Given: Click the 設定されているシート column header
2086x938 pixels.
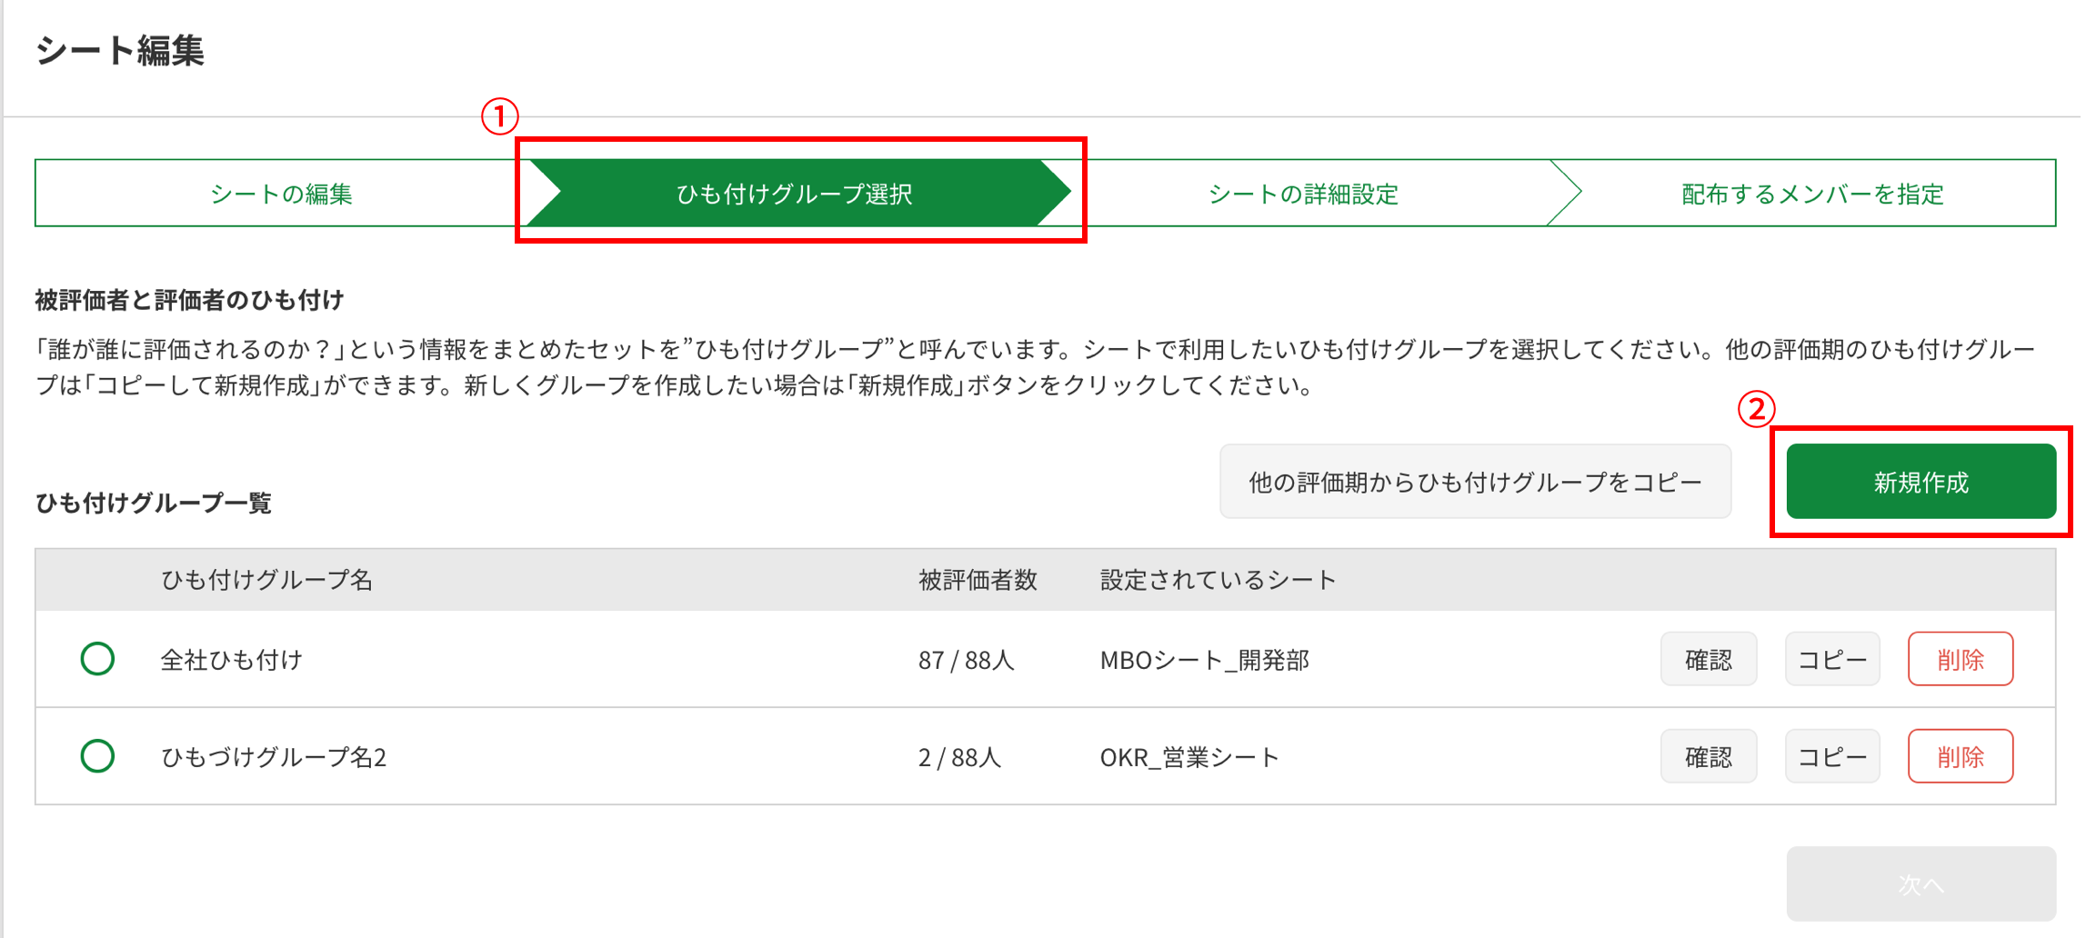Looking at the screenshot, I should 1218,580.
